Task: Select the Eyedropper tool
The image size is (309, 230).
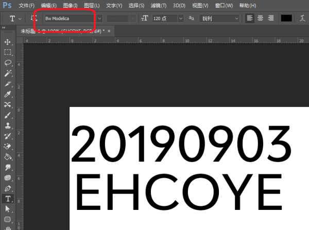Action: pos(8,94)
